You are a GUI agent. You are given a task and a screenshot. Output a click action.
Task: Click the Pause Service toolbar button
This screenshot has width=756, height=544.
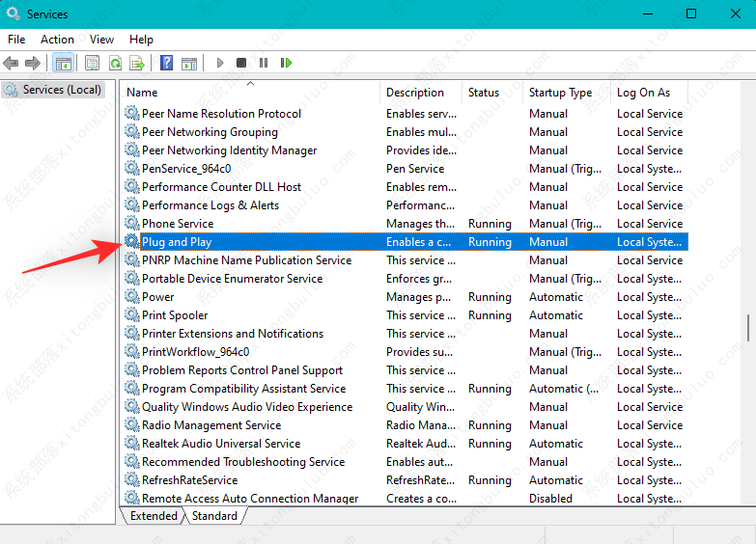(x=263, y=63)
